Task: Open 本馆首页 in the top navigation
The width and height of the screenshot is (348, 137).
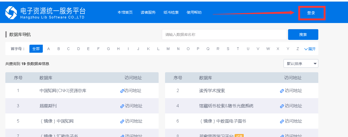Action: (125, 12)
